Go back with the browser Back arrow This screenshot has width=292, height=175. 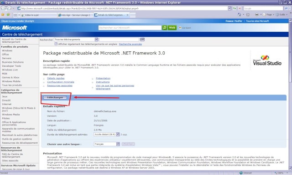click(x=3, y=8)
